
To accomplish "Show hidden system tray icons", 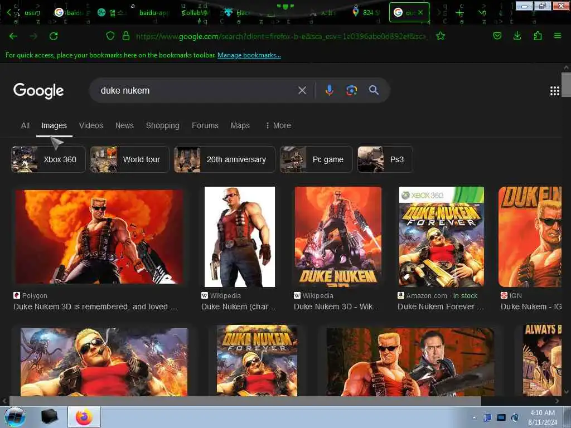I will pos(474,417).
